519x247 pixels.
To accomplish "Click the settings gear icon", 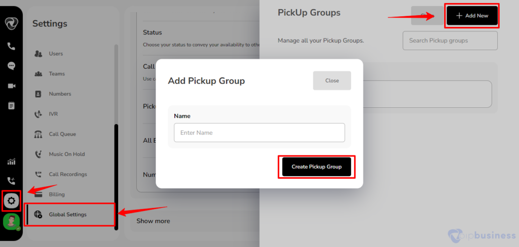I will (11, 200).
